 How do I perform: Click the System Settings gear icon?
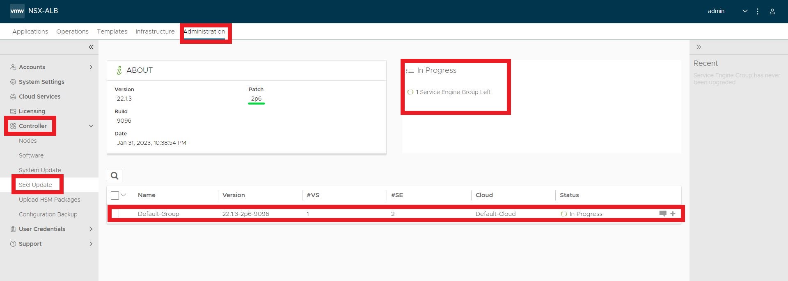coord(13,82)
